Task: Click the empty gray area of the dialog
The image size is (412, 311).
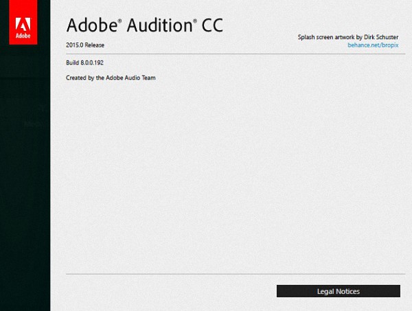Action: coord(227,178)
